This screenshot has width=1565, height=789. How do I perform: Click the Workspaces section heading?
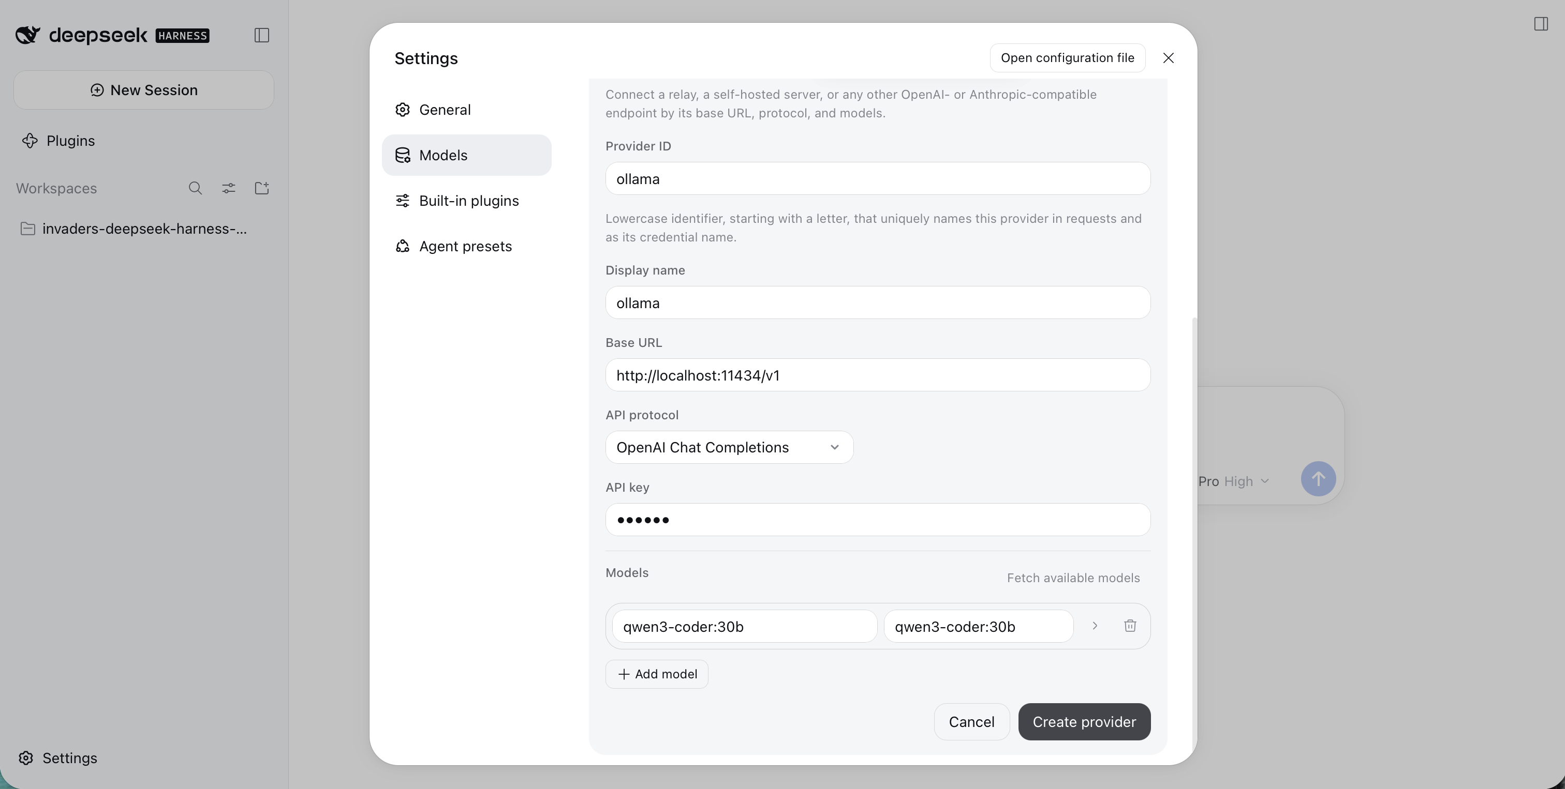pyautogui.click(x=56, y=188)
